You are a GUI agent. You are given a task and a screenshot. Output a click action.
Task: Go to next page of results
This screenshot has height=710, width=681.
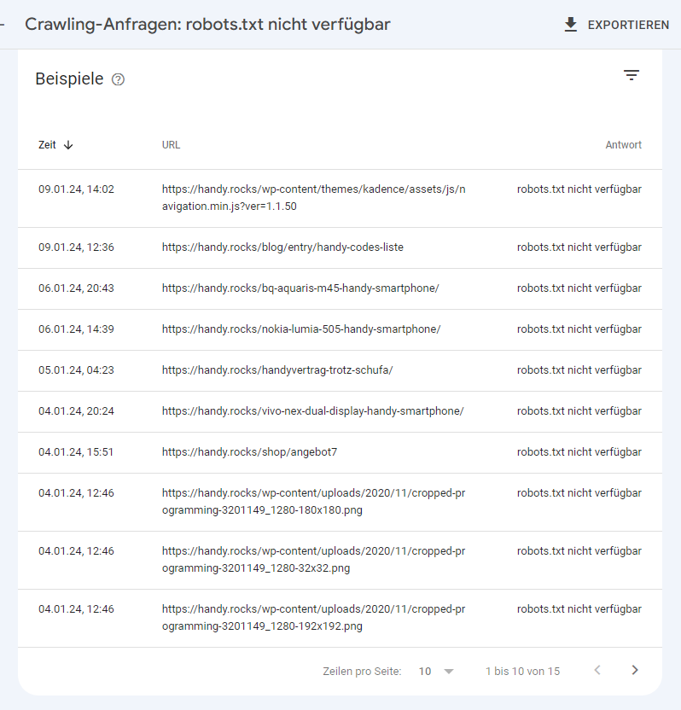point(634,671)
